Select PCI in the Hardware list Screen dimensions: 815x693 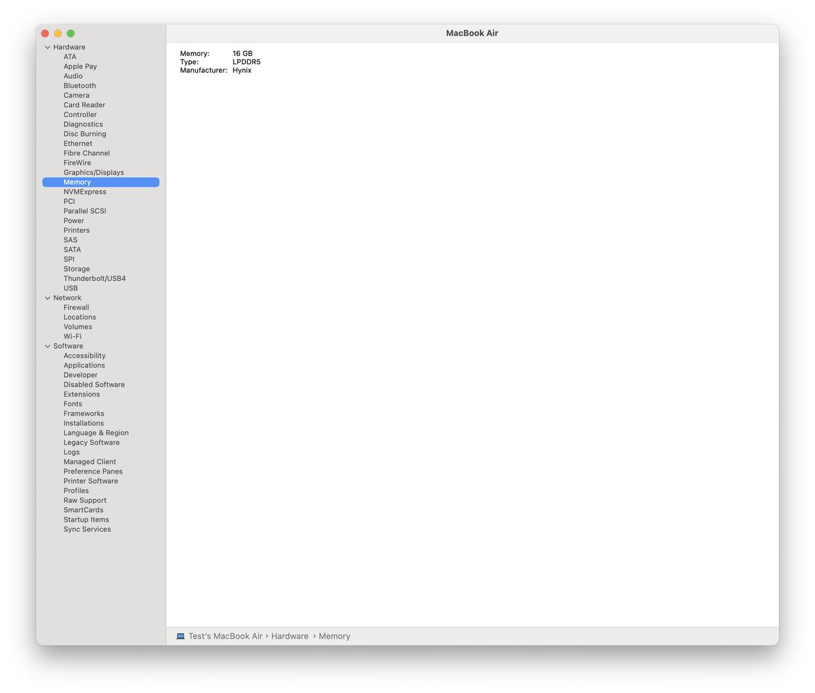[x=69, y=201]
